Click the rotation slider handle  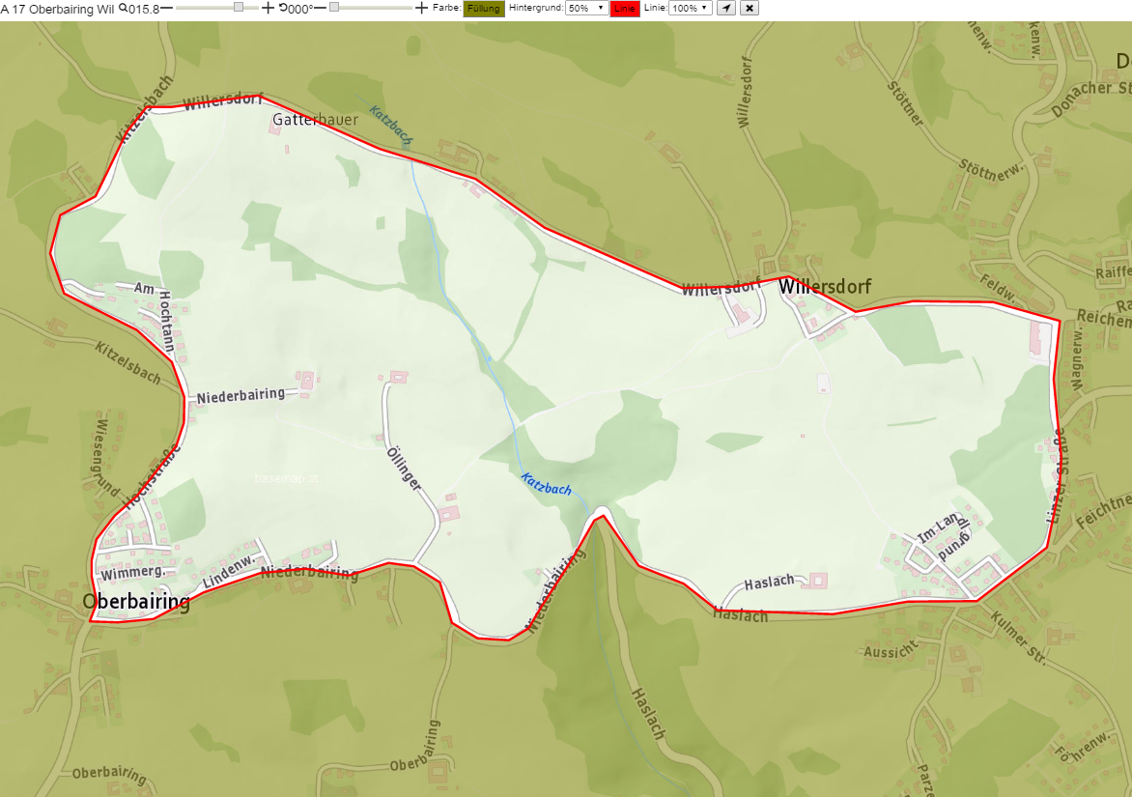click(x=334, y=7)
